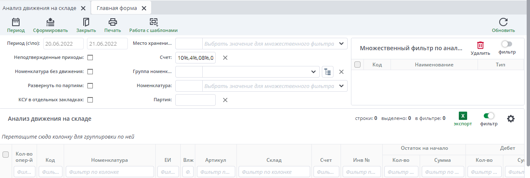Click the Партия input field
Screen dimensions: 530x178
tap(195, 100)
